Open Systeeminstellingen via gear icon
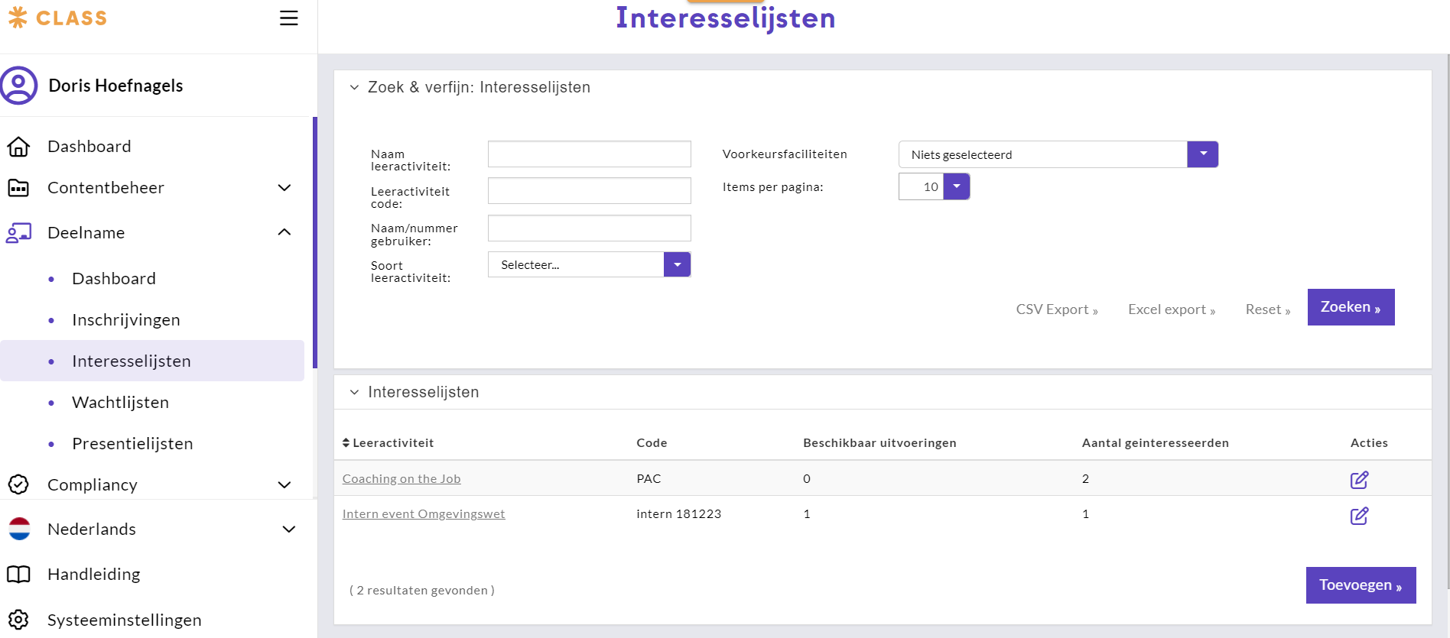Image resolution: width=1450 pixels, height=638 pixels. click(x=18, y=620)
